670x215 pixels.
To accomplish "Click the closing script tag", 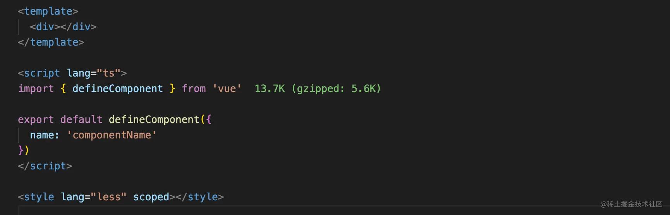I will click(45, 166).
